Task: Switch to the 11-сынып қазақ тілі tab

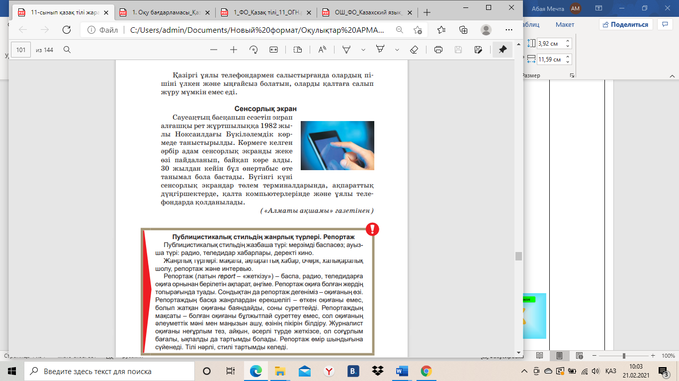Action: [62, 12]
